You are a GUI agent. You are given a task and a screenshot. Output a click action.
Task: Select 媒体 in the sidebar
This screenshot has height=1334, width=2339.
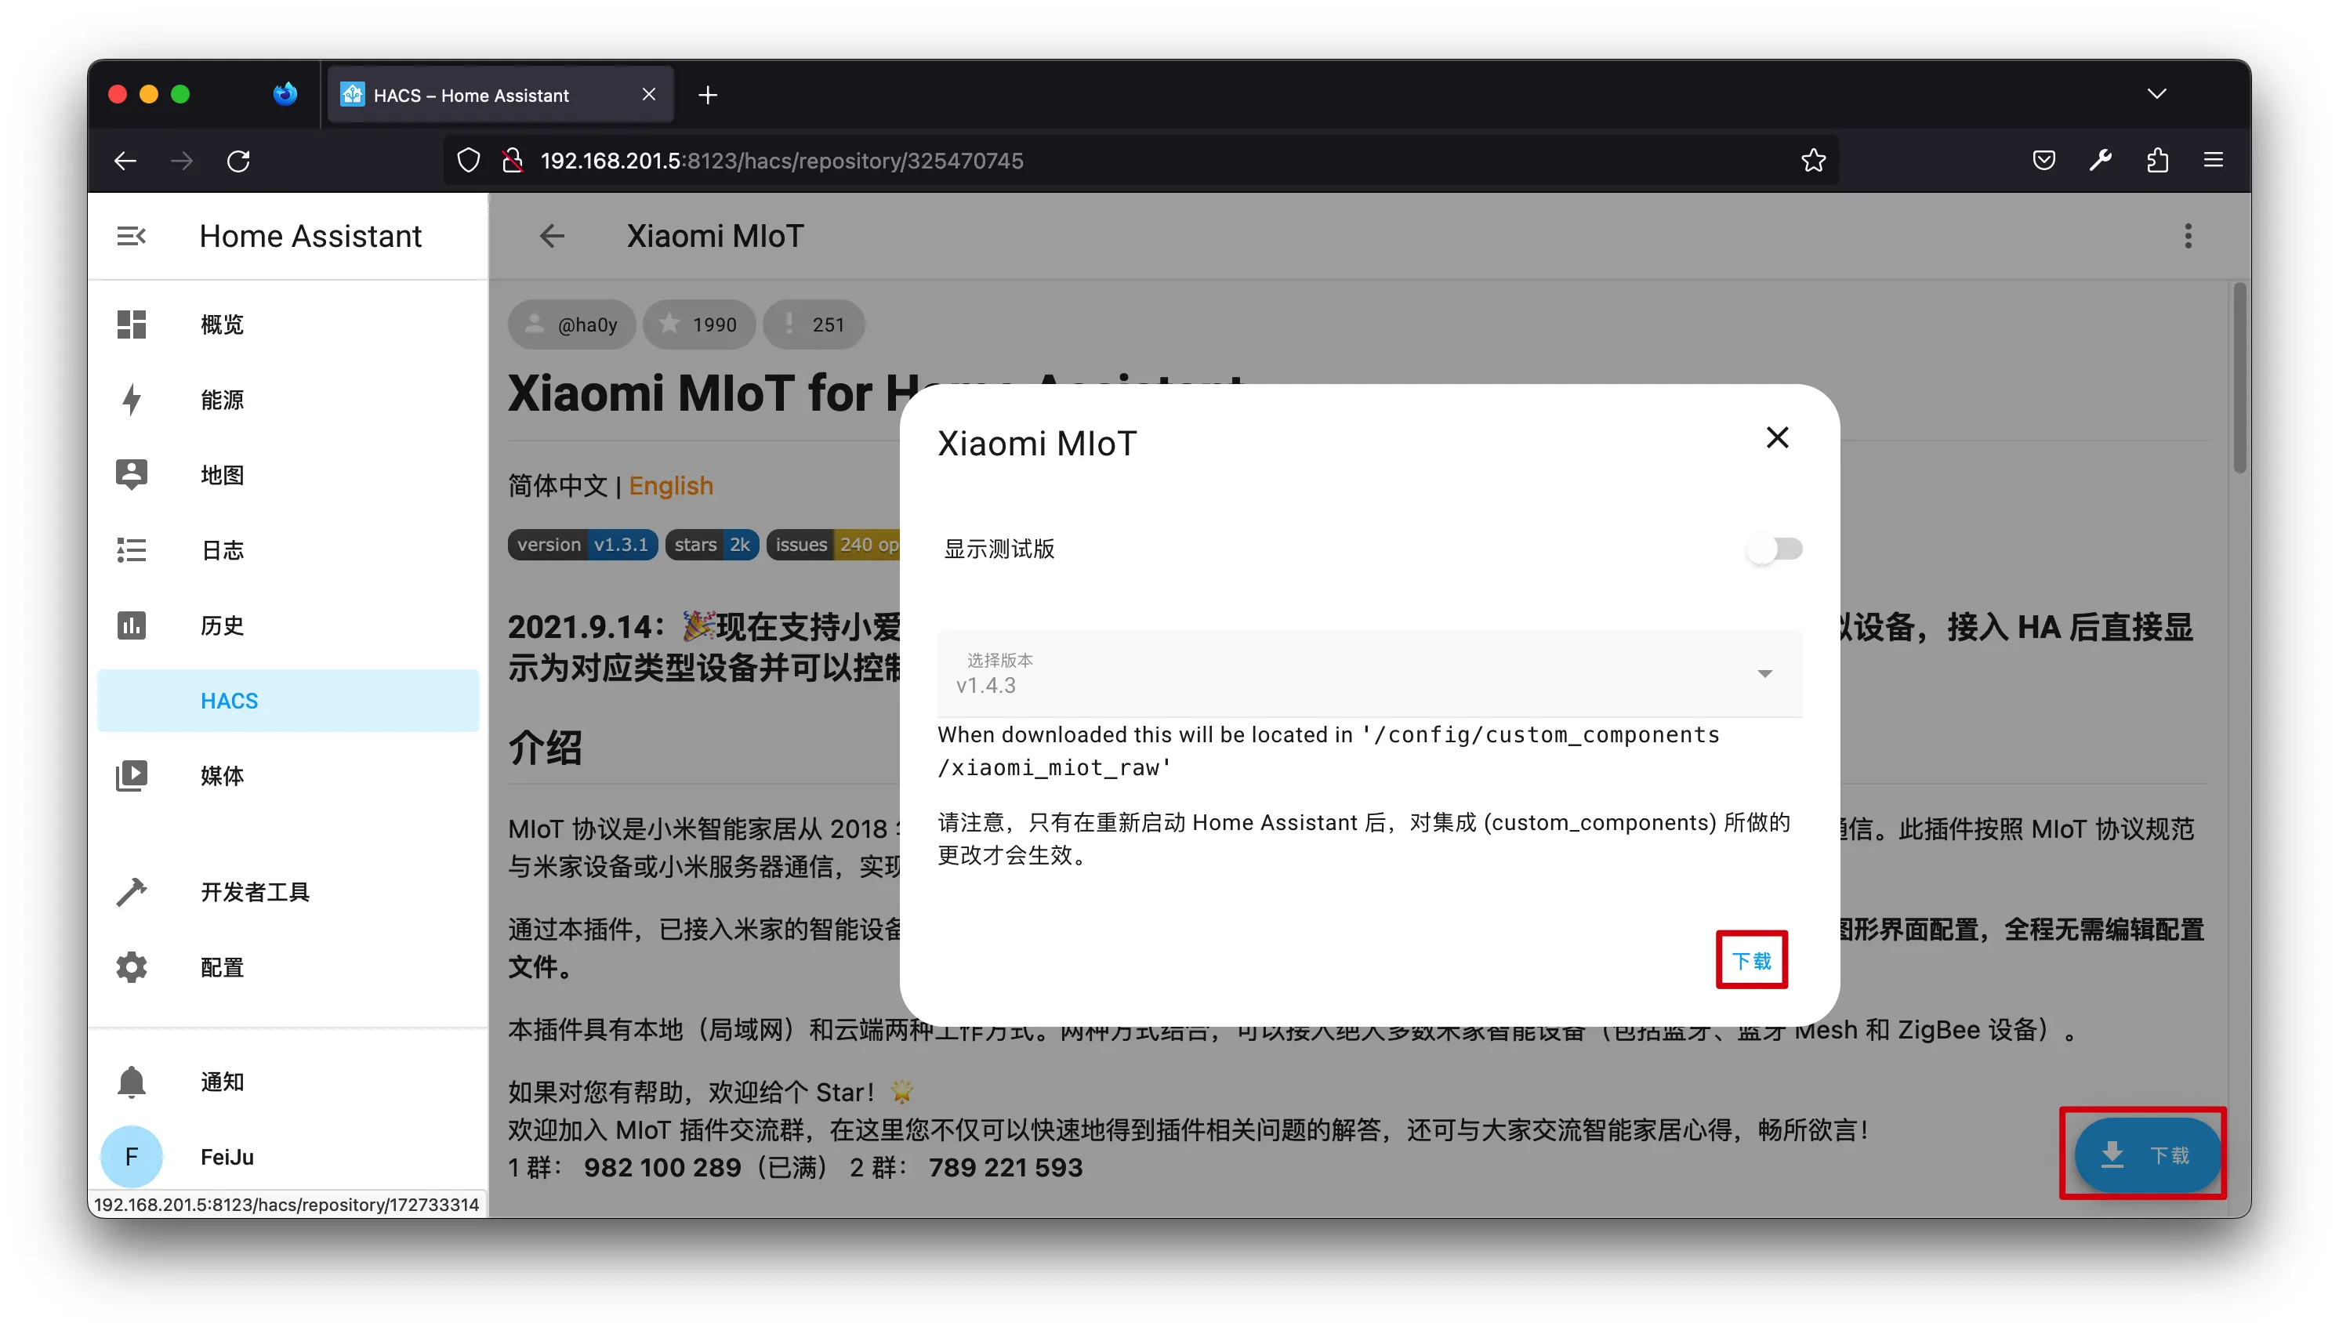pyautogui.click(x=288, y=775)
